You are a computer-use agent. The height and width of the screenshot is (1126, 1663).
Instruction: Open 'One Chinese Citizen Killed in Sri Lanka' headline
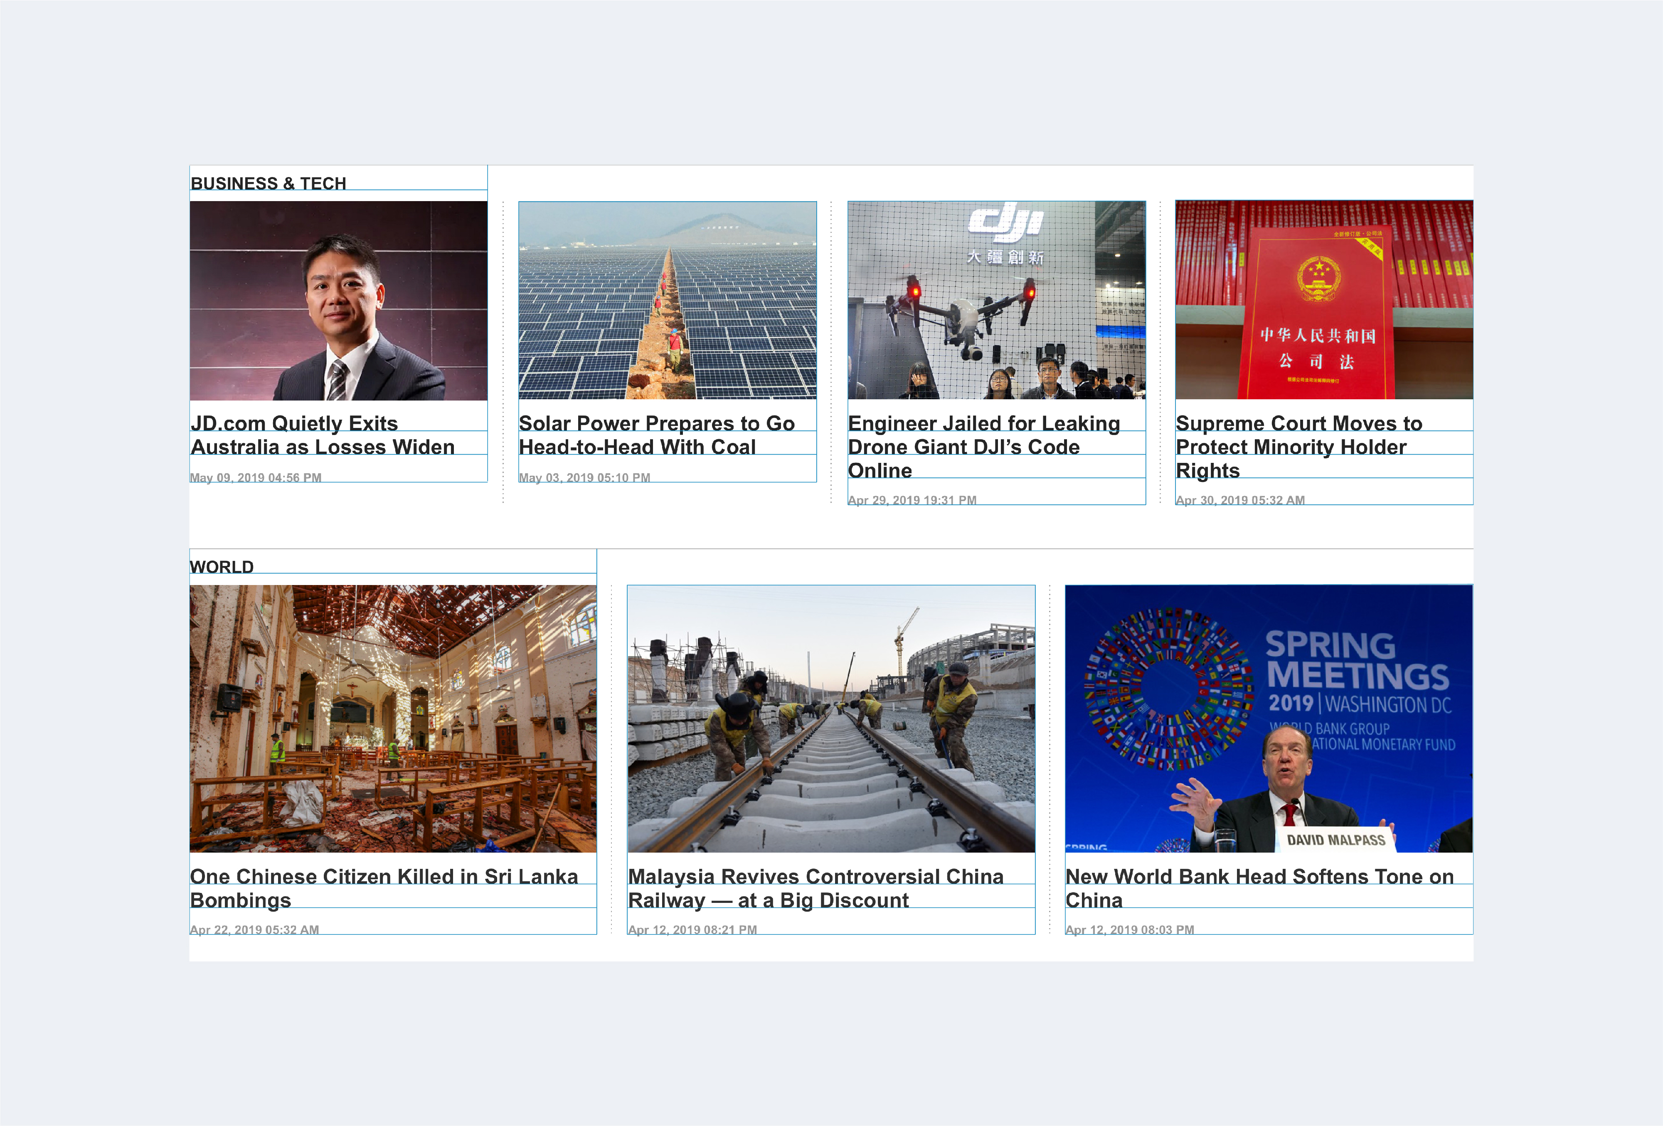(384, 888)
